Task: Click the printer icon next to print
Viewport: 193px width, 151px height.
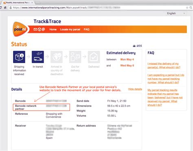Action: point(134,46)
